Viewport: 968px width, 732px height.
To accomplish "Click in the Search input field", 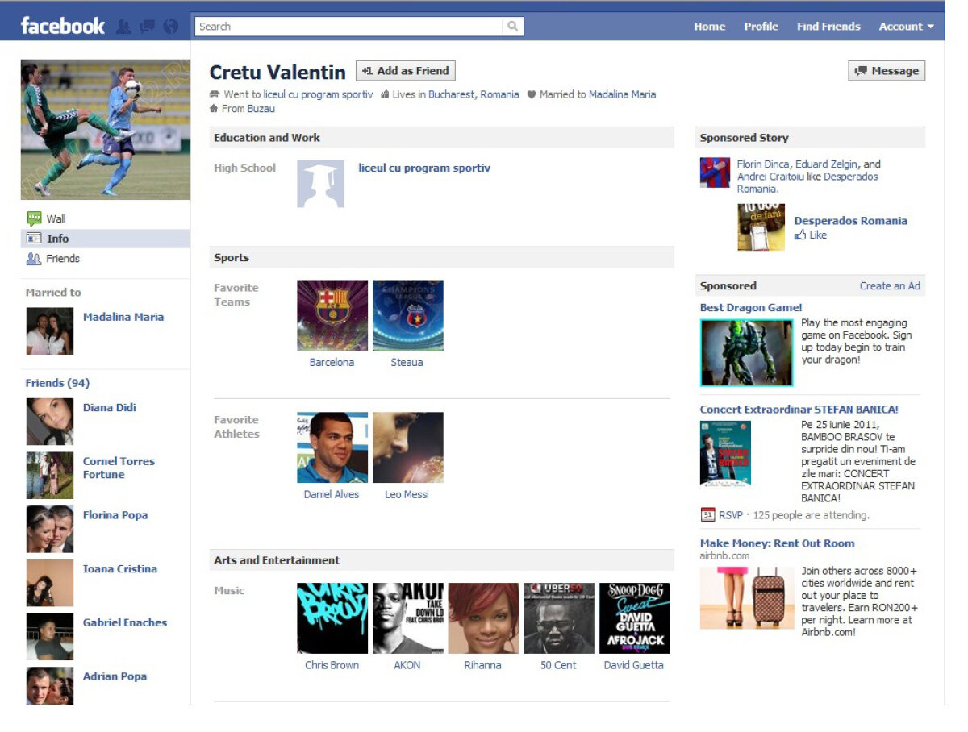I will 348,27.
